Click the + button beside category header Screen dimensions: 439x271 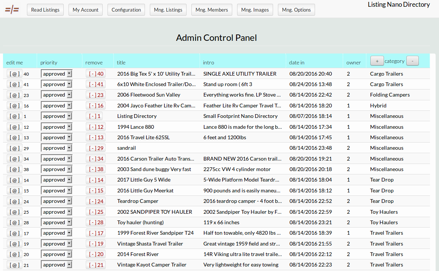point(377,61)
